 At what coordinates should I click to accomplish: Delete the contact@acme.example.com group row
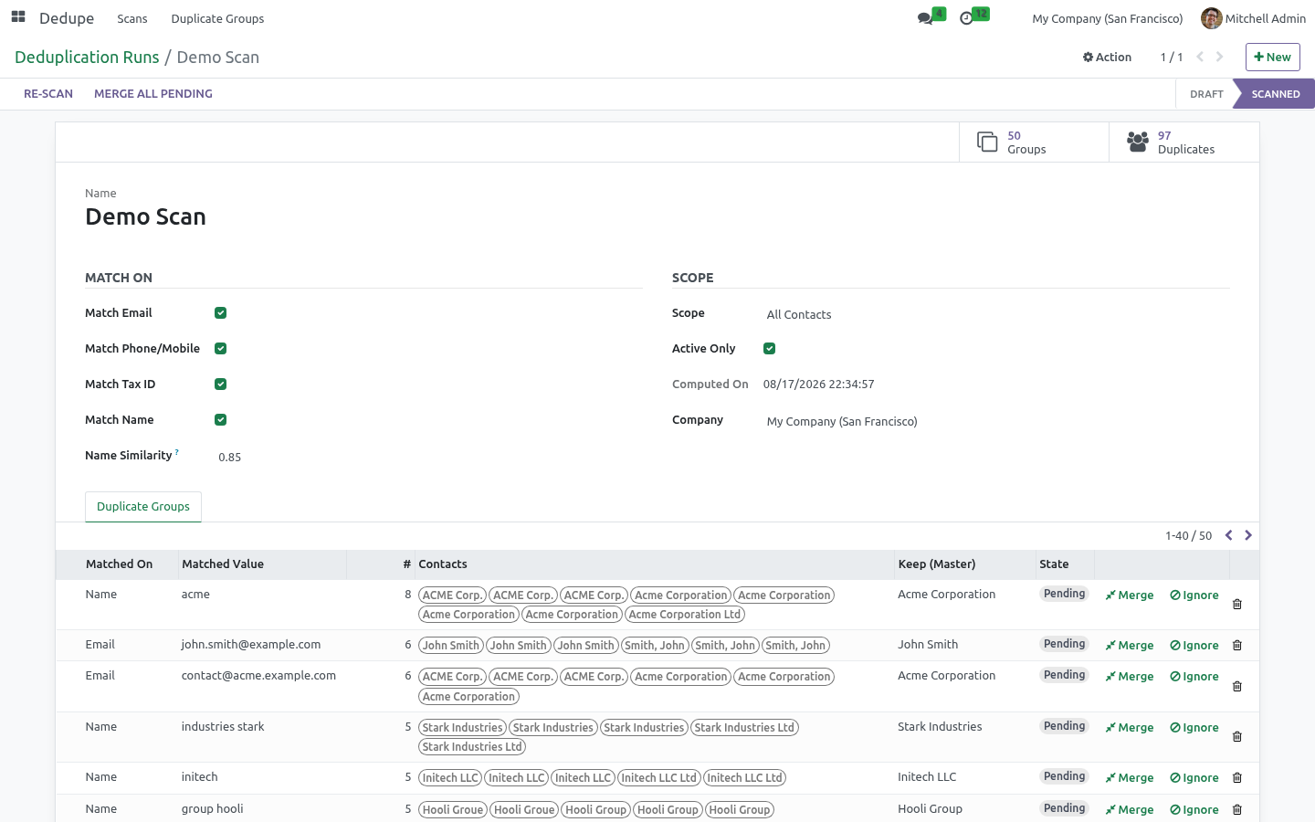[1237, 686]
